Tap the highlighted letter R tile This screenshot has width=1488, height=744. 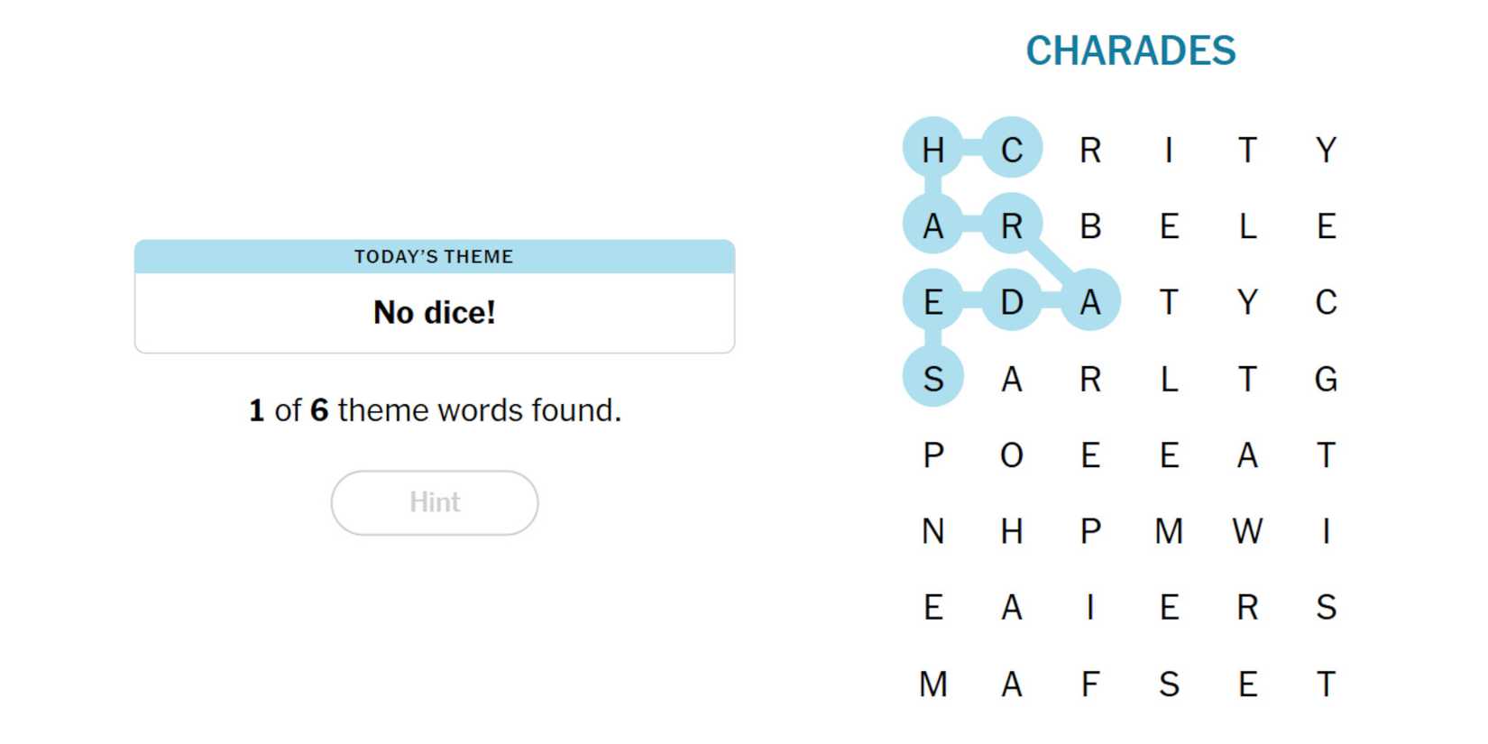pos(1011,225)
